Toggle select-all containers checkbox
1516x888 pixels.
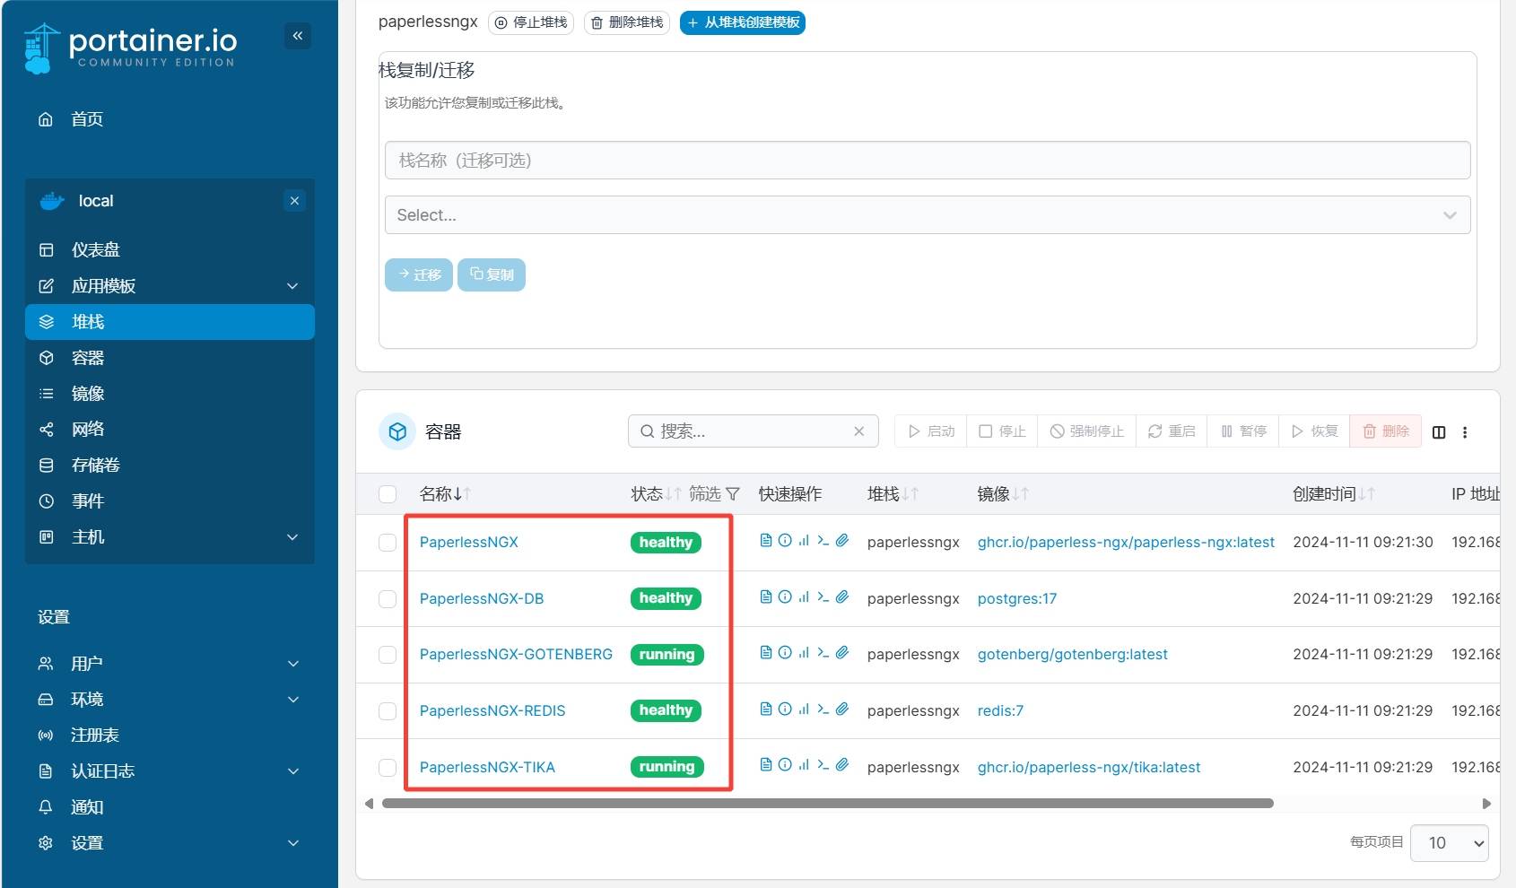[388, 494]
